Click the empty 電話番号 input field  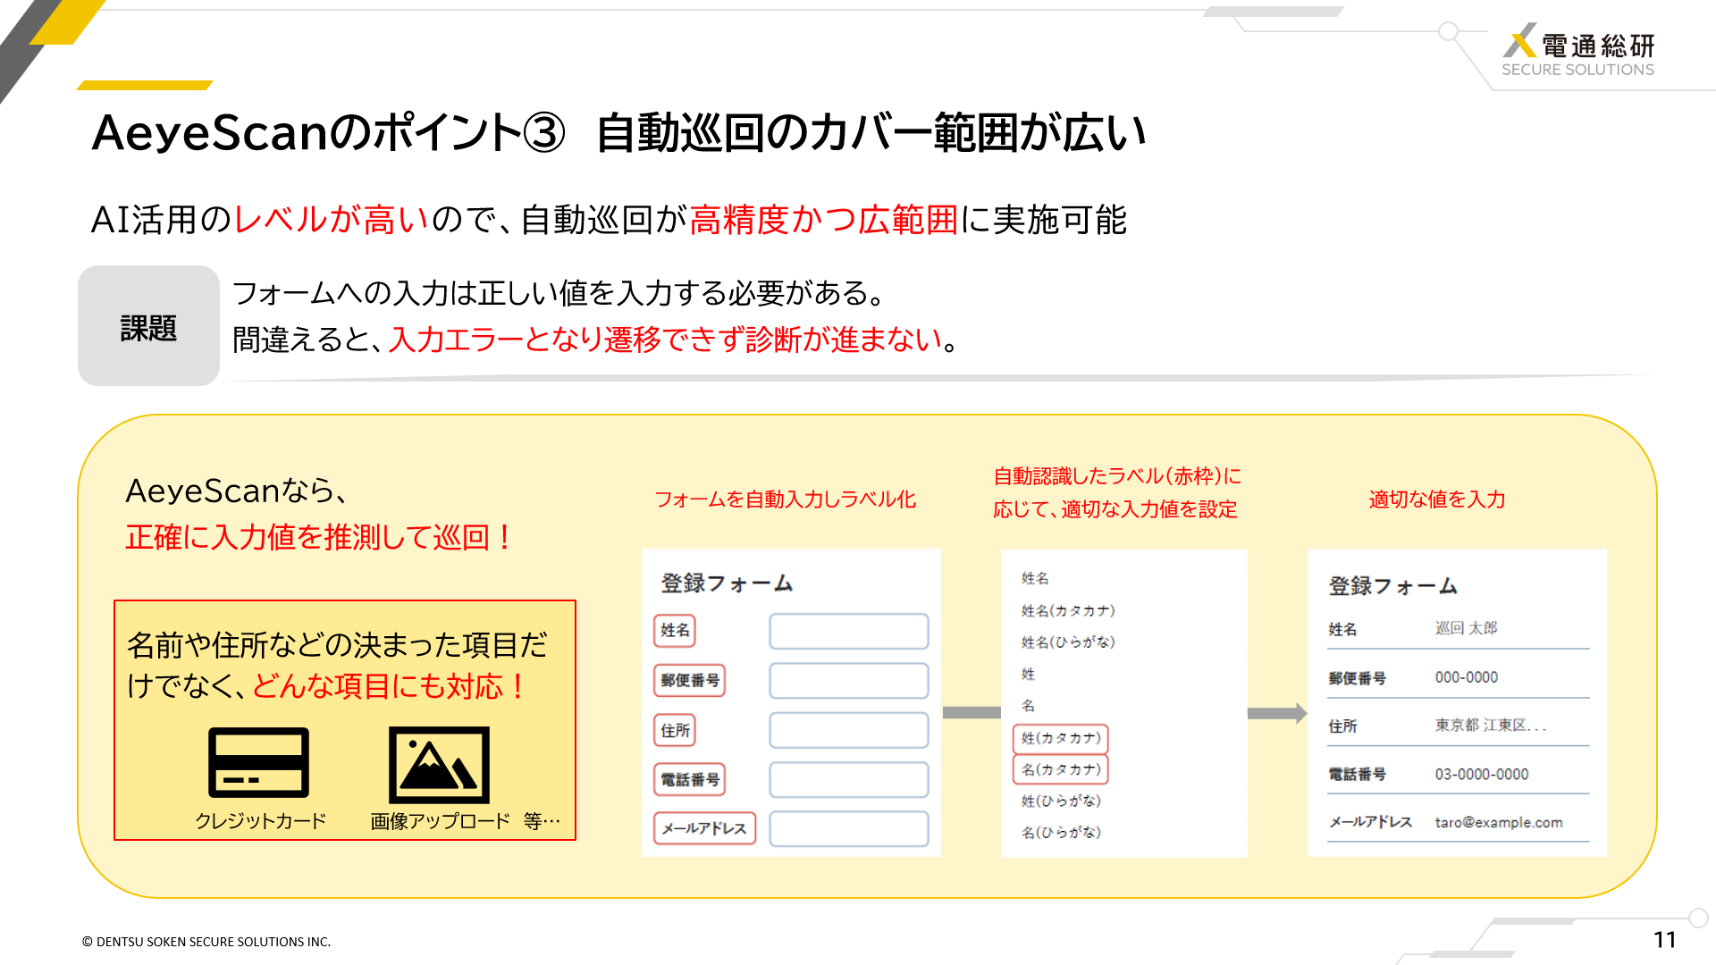[848, 780]
